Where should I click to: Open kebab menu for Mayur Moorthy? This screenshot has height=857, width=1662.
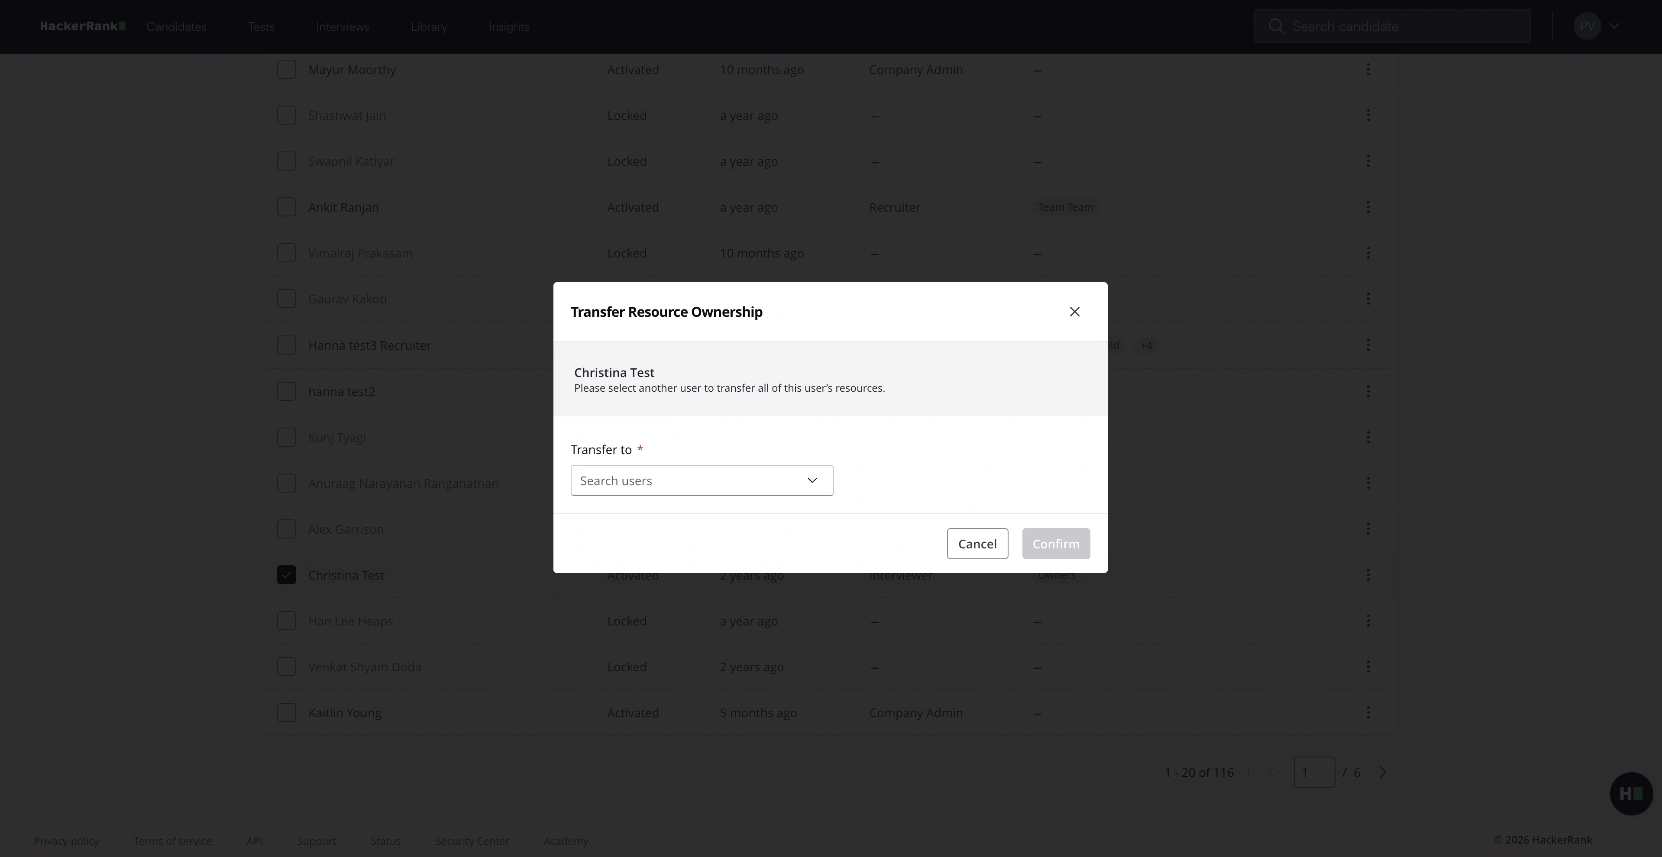coord(1368,70)
